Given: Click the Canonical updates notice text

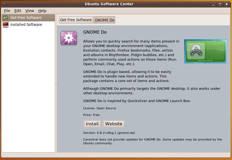Looking at the screenshot, I should [x=153, y=141].
